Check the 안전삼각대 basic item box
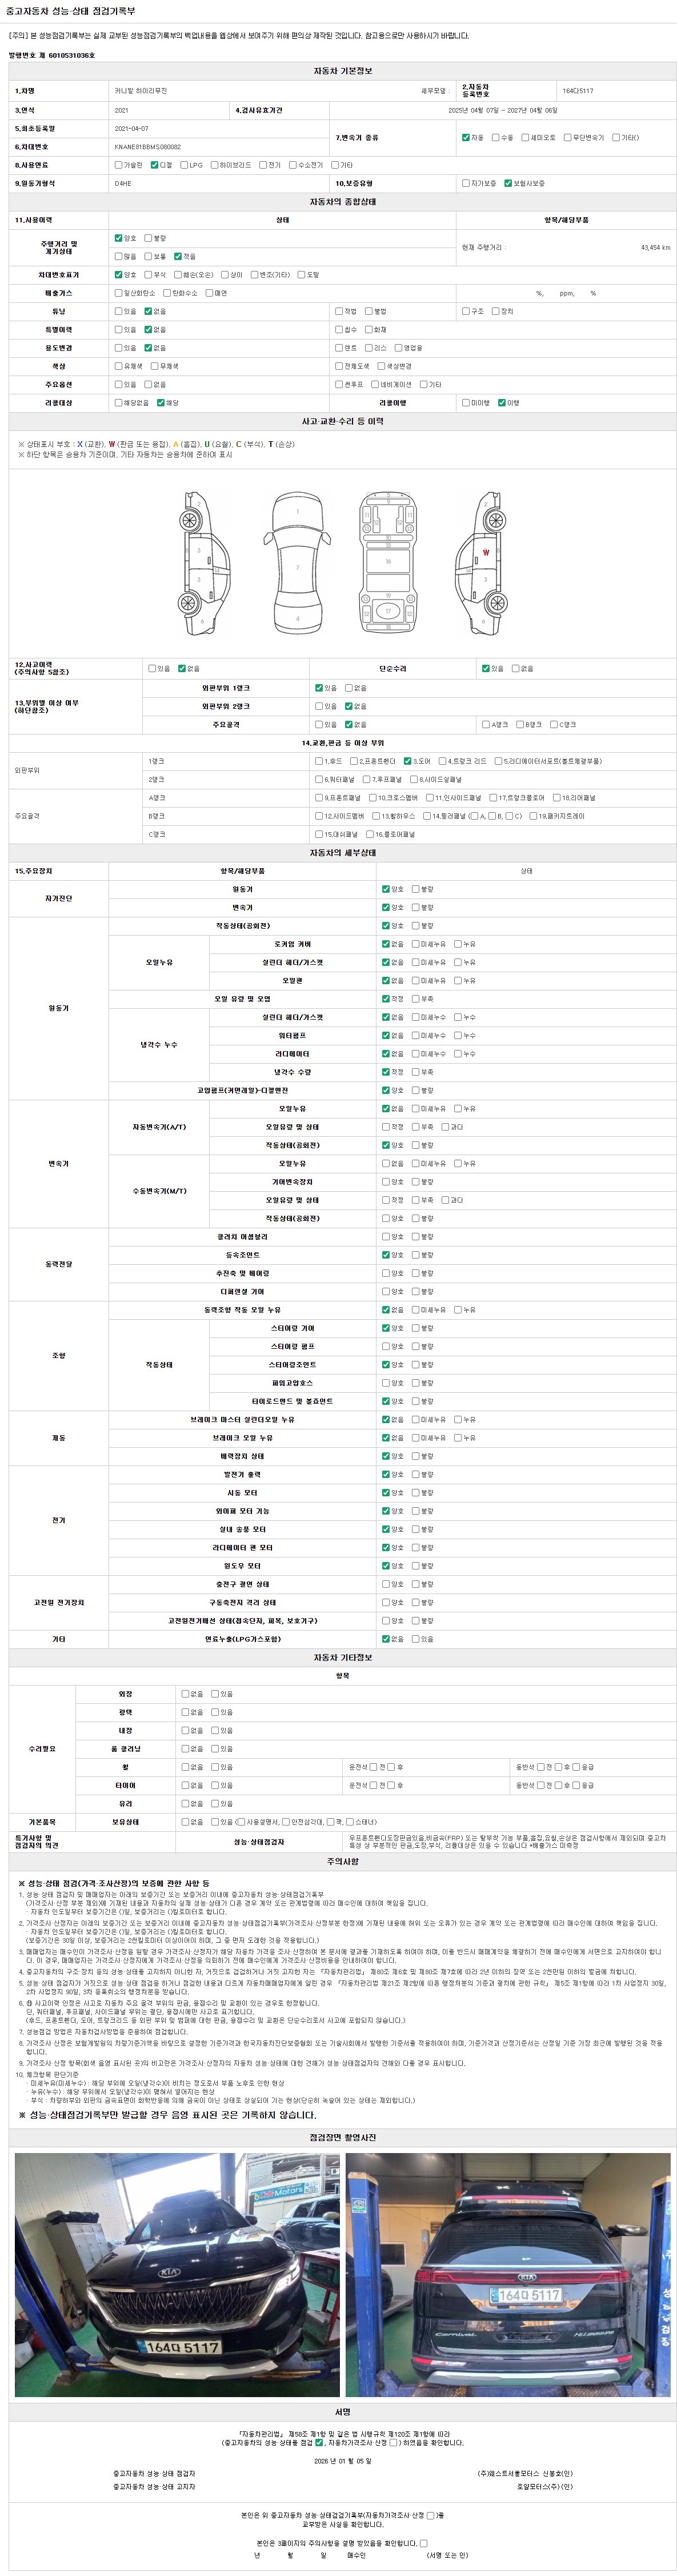The image size is (677, 2576). click(x=285, y=1821)
